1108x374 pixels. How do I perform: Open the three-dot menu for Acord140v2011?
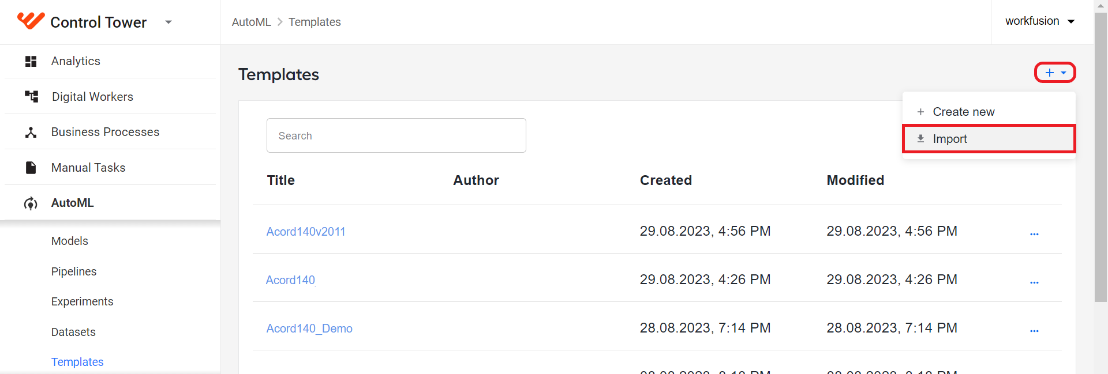click(1034, 234)
